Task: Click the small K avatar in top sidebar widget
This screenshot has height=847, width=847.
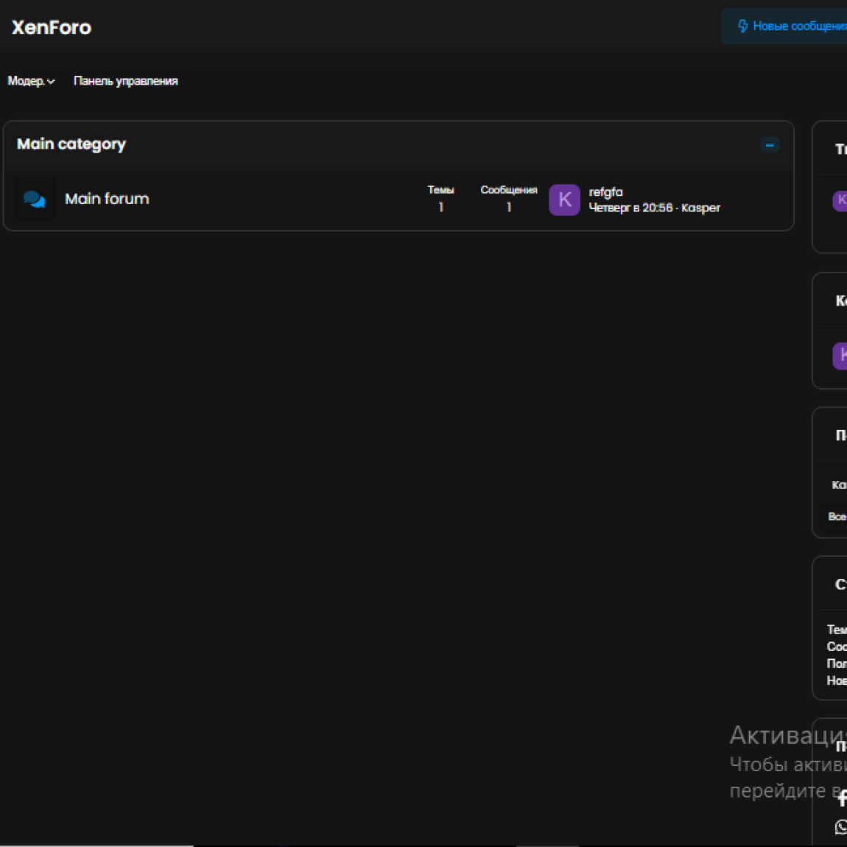Action: pyautogui.click(x=840, y=200)
